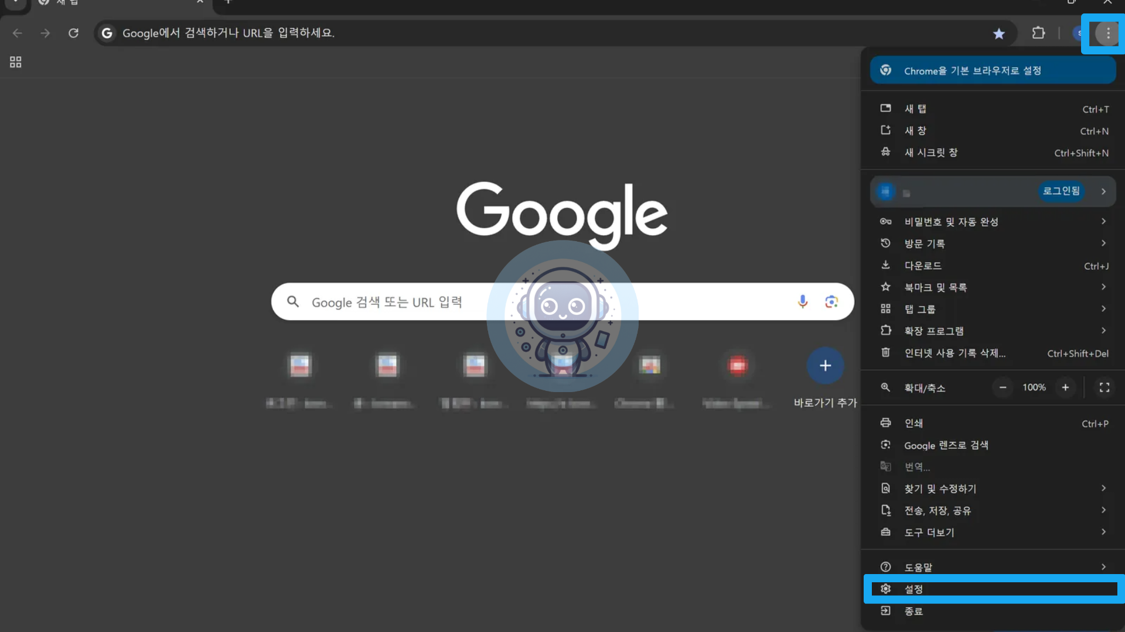Click the voice search microphone icon
The image size is (1125, 632).
pyautogui.click(x=803, y=301)
